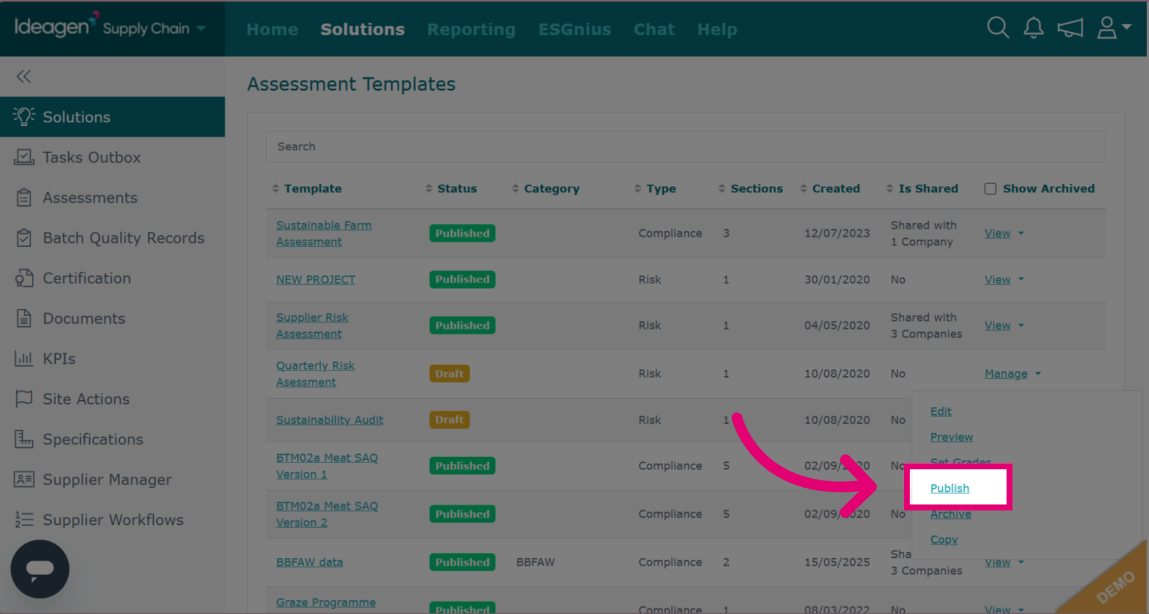Click the Manage link for Quarterly Risk

point(1006,373)
